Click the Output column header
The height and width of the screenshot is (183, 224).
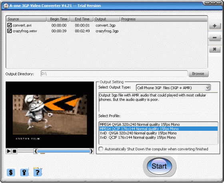pos(106,19)
